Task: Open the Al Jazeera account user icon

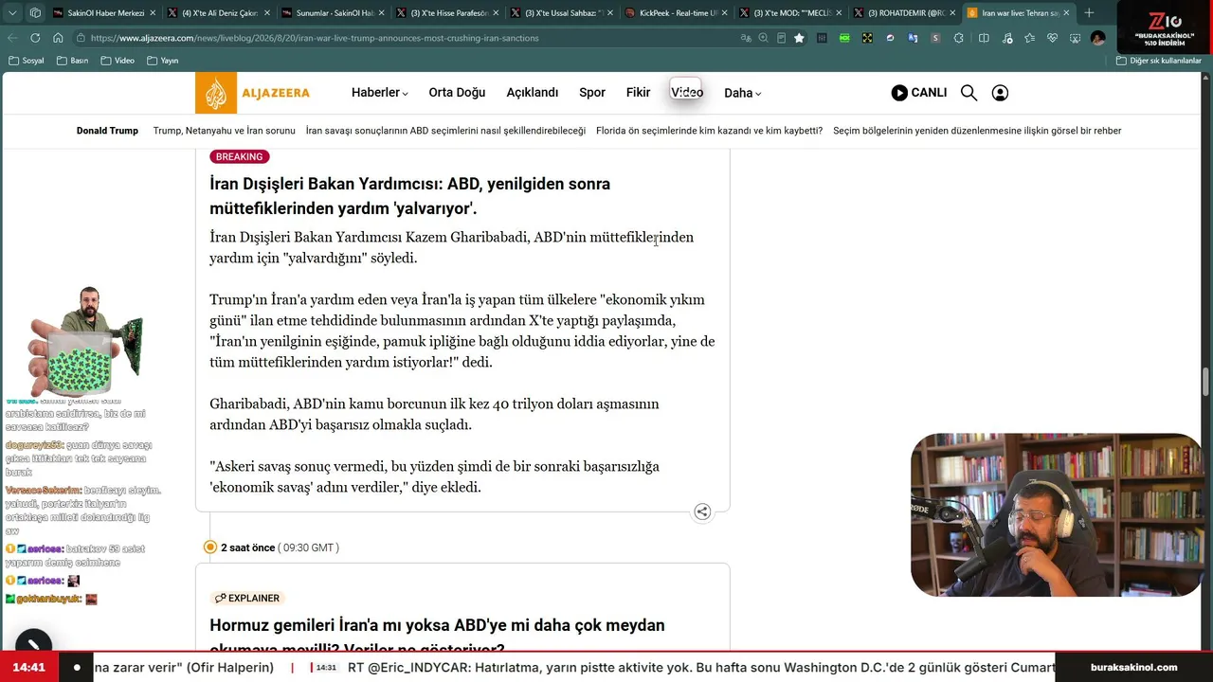Action: pyautogui.click(x=1000, y=93)
